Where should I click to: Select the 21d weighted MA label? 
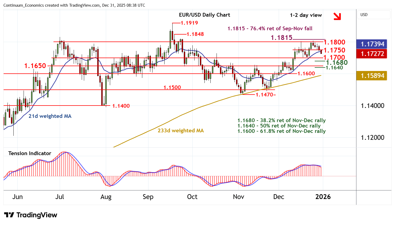[50, 116]
